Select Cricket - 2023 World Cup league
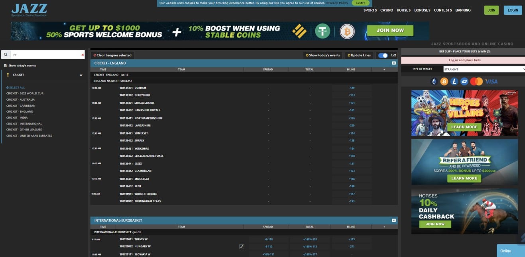 point(25,93)
